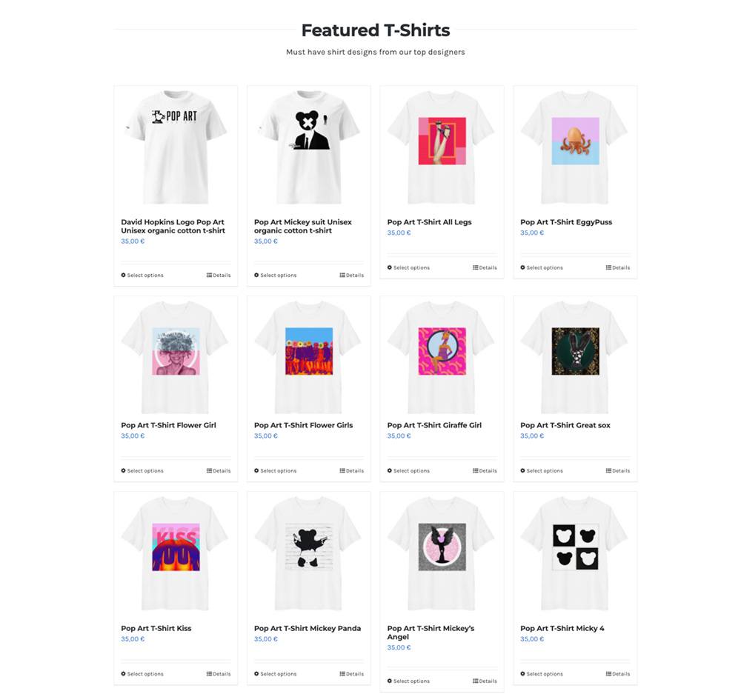This screenshot has height=694, width=741.
Task: Click gear icon under David Hopkins Logo shirt
Action: tap(123, 275)
